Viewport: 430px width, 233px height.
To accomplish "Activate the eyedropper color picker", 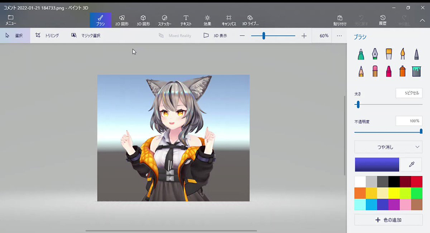I will click(x=411, y=164).
